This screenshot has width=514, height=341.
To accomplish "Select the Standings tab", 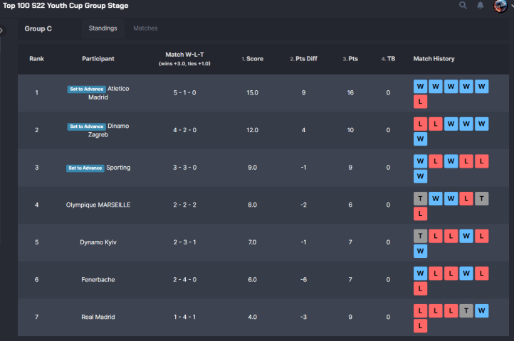I will click(x=103, y=28).
